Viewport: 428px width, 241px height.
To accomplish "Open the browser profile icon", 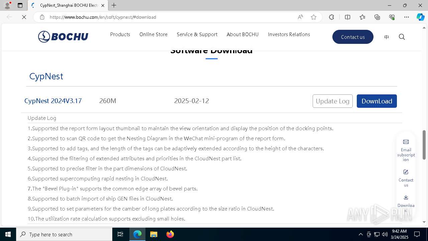I will [x=7, y=5].
